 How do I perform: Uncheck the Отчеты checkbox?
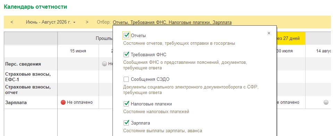click(126, 35)
